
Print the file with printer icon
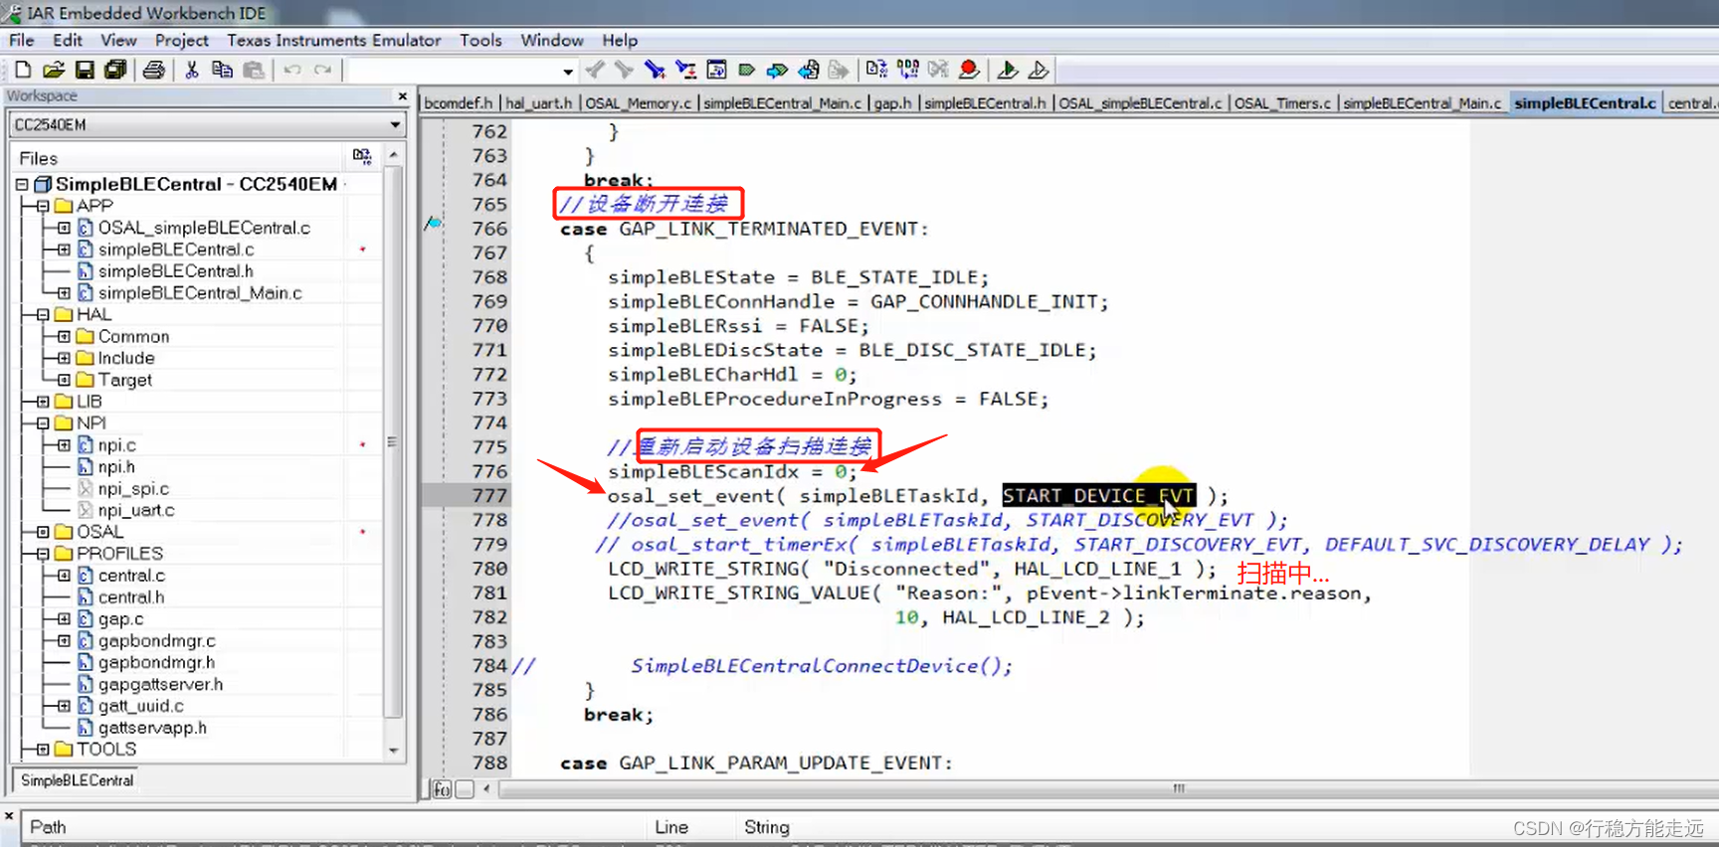(154, 70)
